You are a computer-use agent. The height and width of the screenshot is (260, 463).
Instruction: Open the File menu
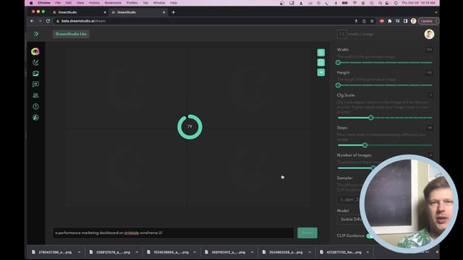tap(58, 3)
